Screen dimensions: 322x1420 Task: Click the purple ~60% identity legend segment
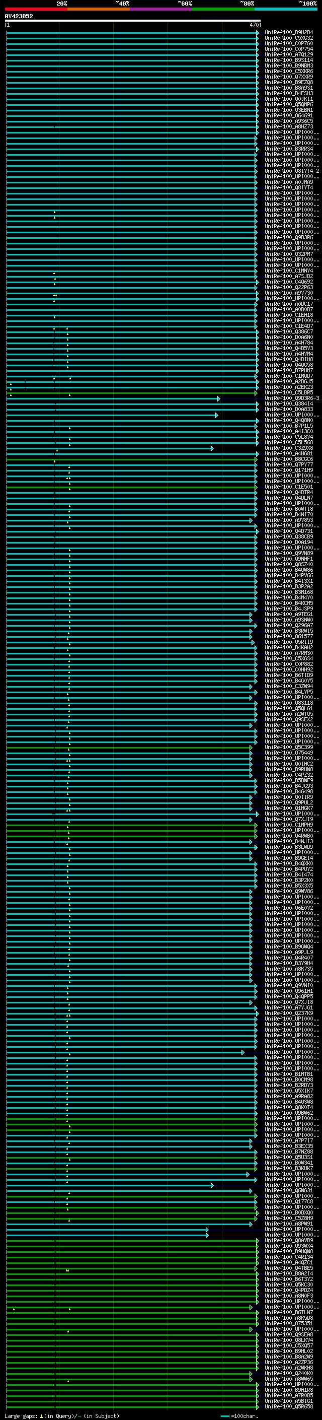pos(162,9)
